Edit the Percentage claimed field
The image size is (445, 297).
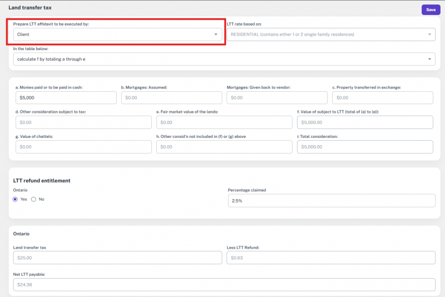[332, 201]
